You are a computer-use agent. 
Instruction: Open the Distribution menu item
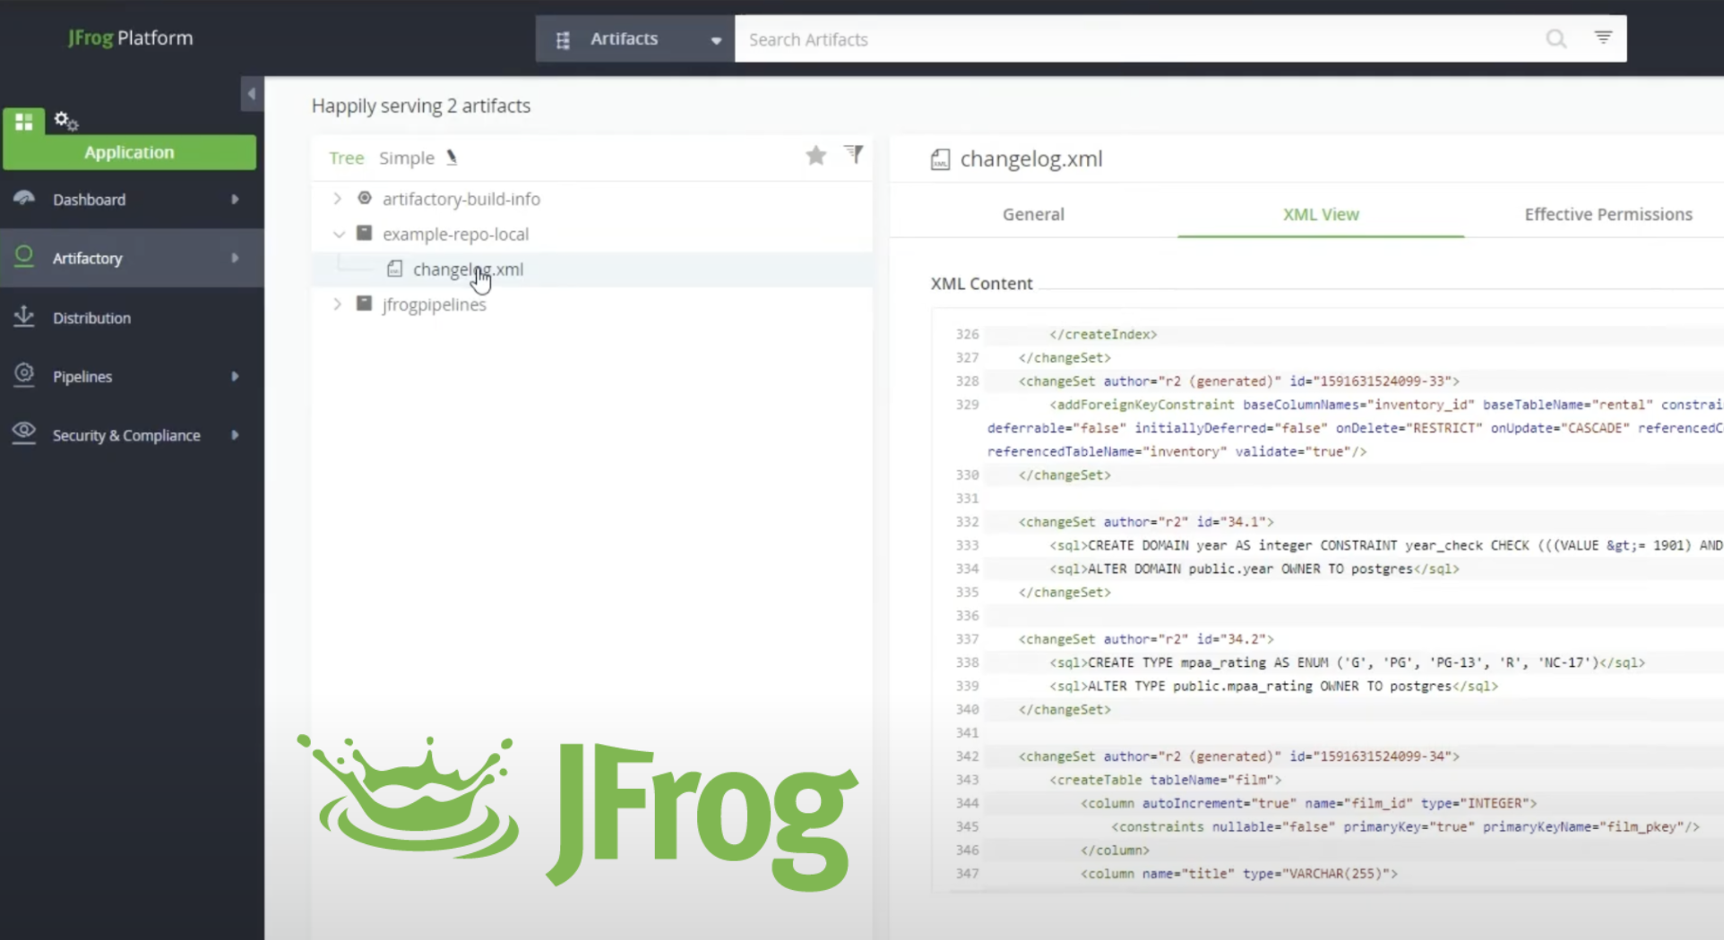pos(132,317)
